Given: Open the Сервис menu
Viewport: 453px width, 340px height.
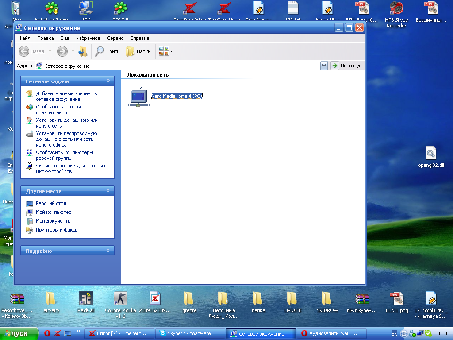Looking at the screenshot, I should click(x=115, y=39).
